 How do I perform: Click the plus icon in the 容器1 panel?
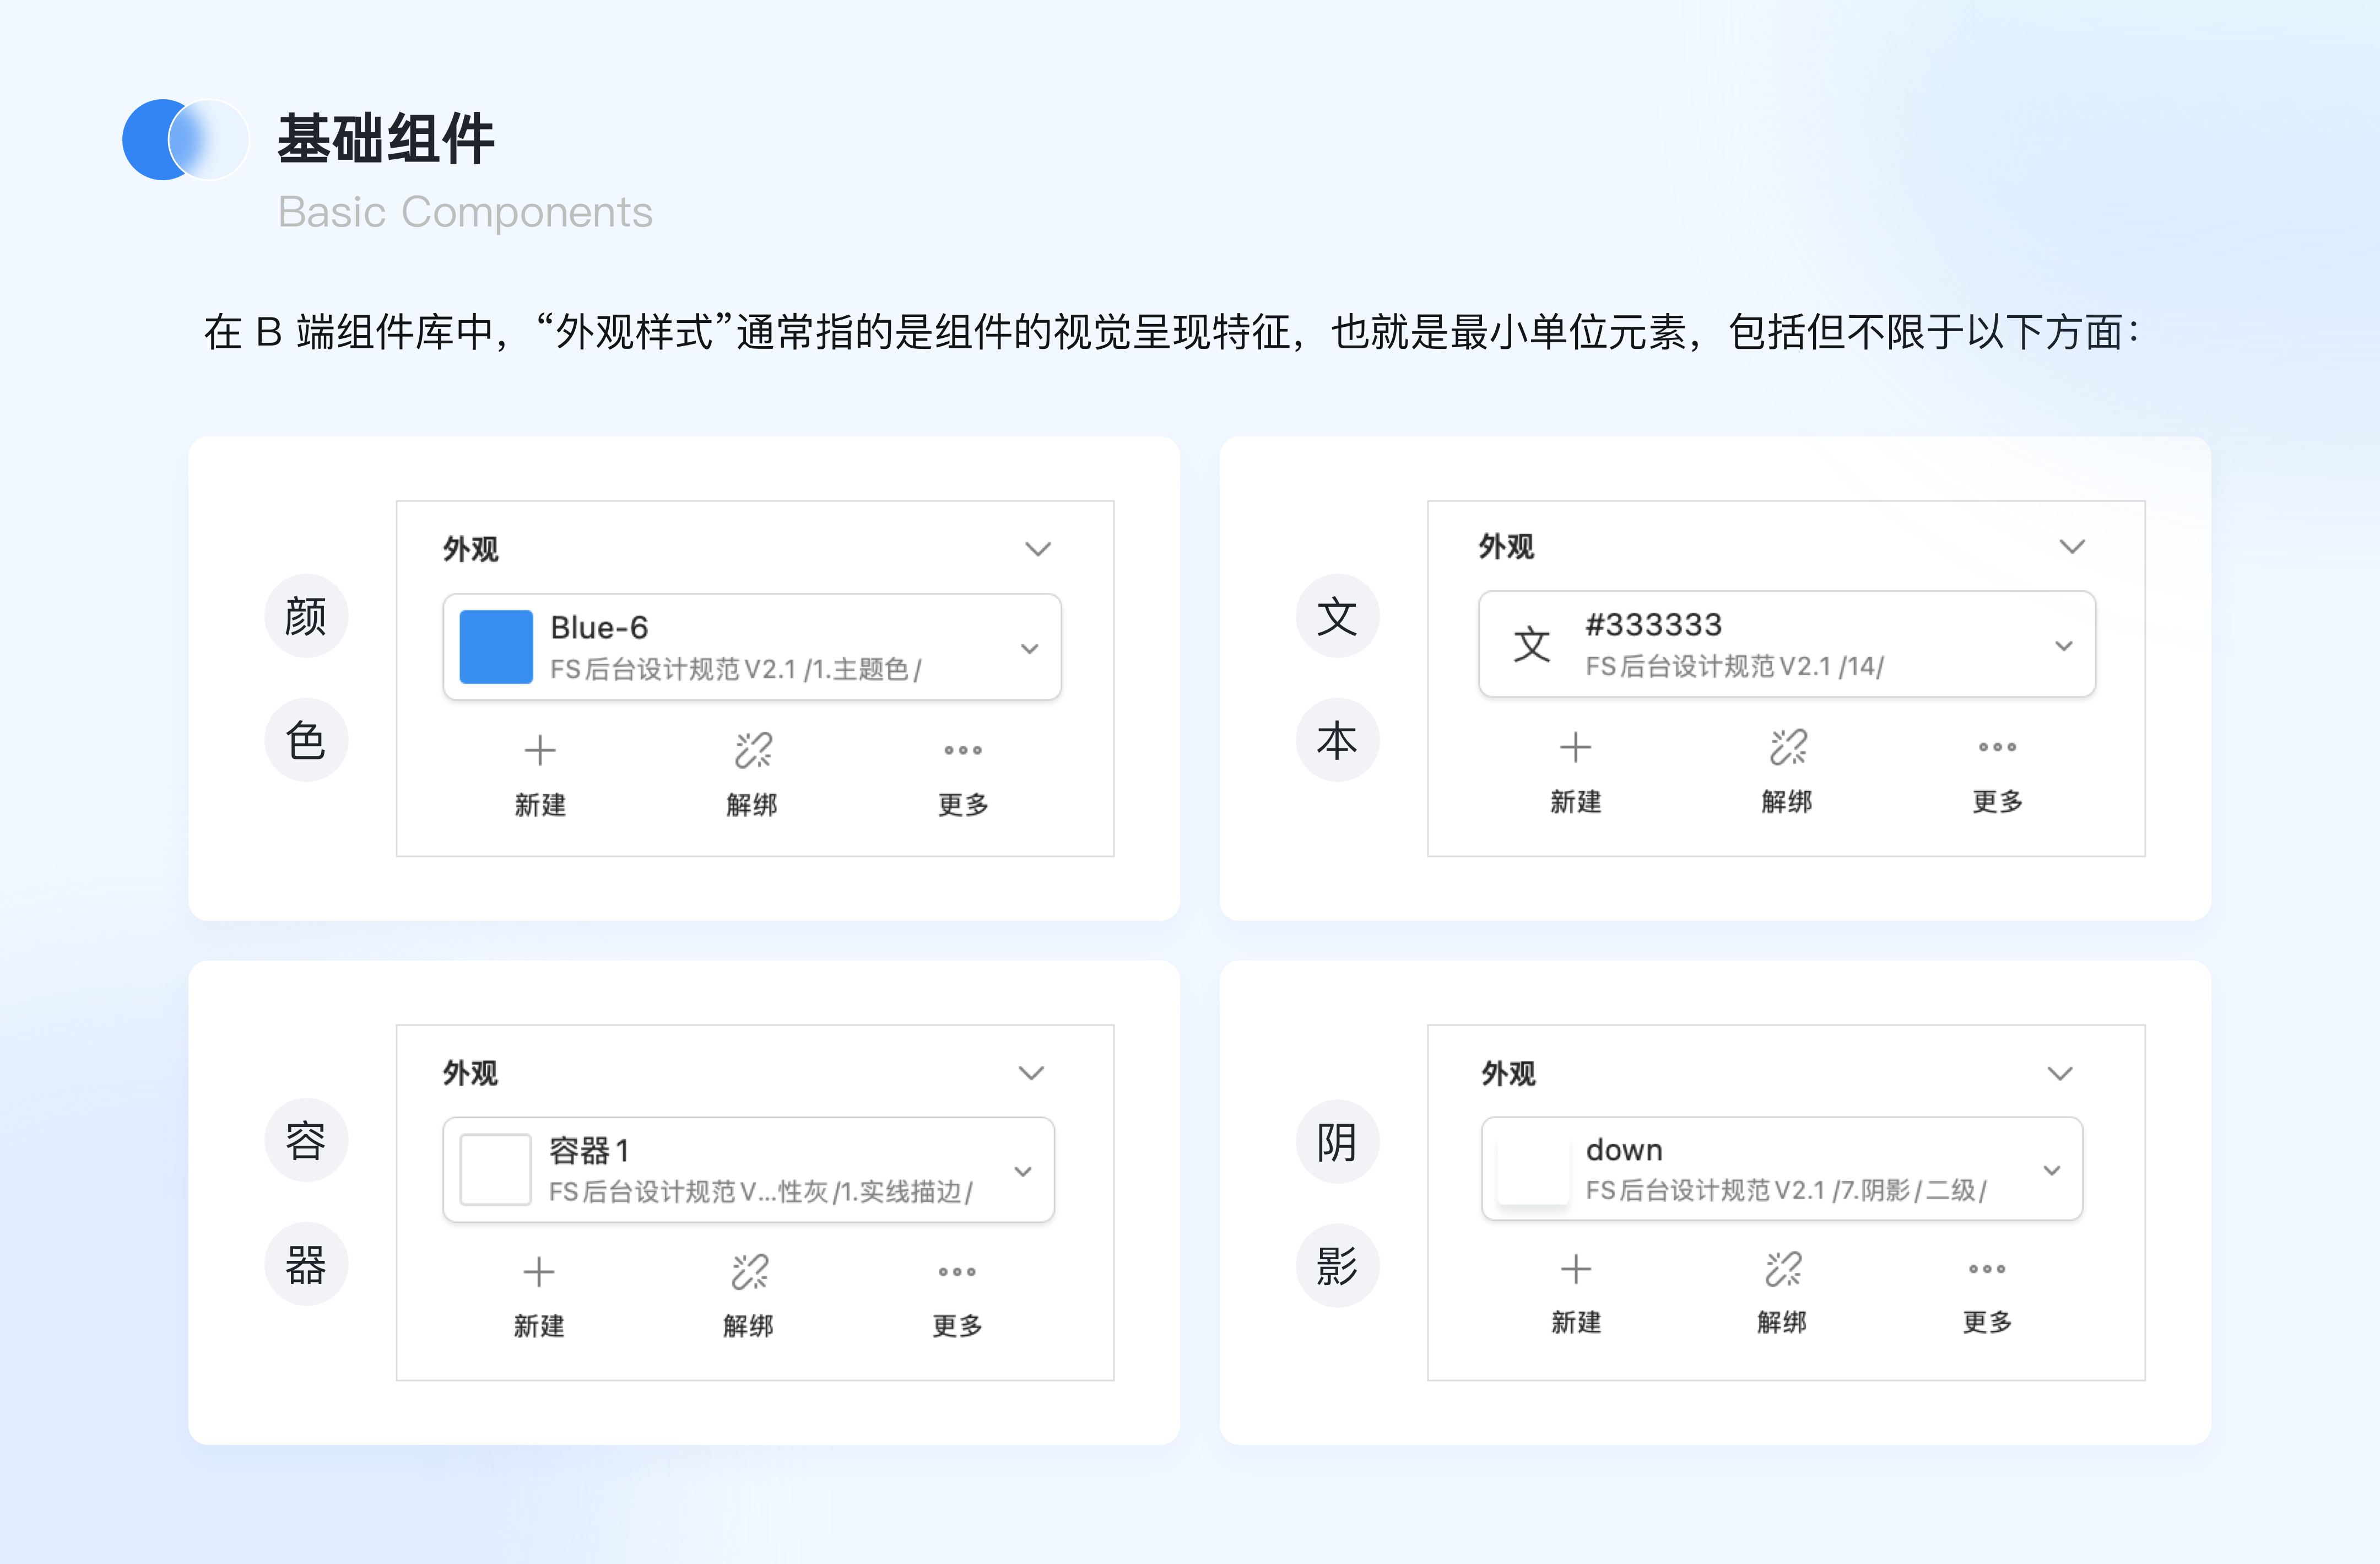[539, 1272]
